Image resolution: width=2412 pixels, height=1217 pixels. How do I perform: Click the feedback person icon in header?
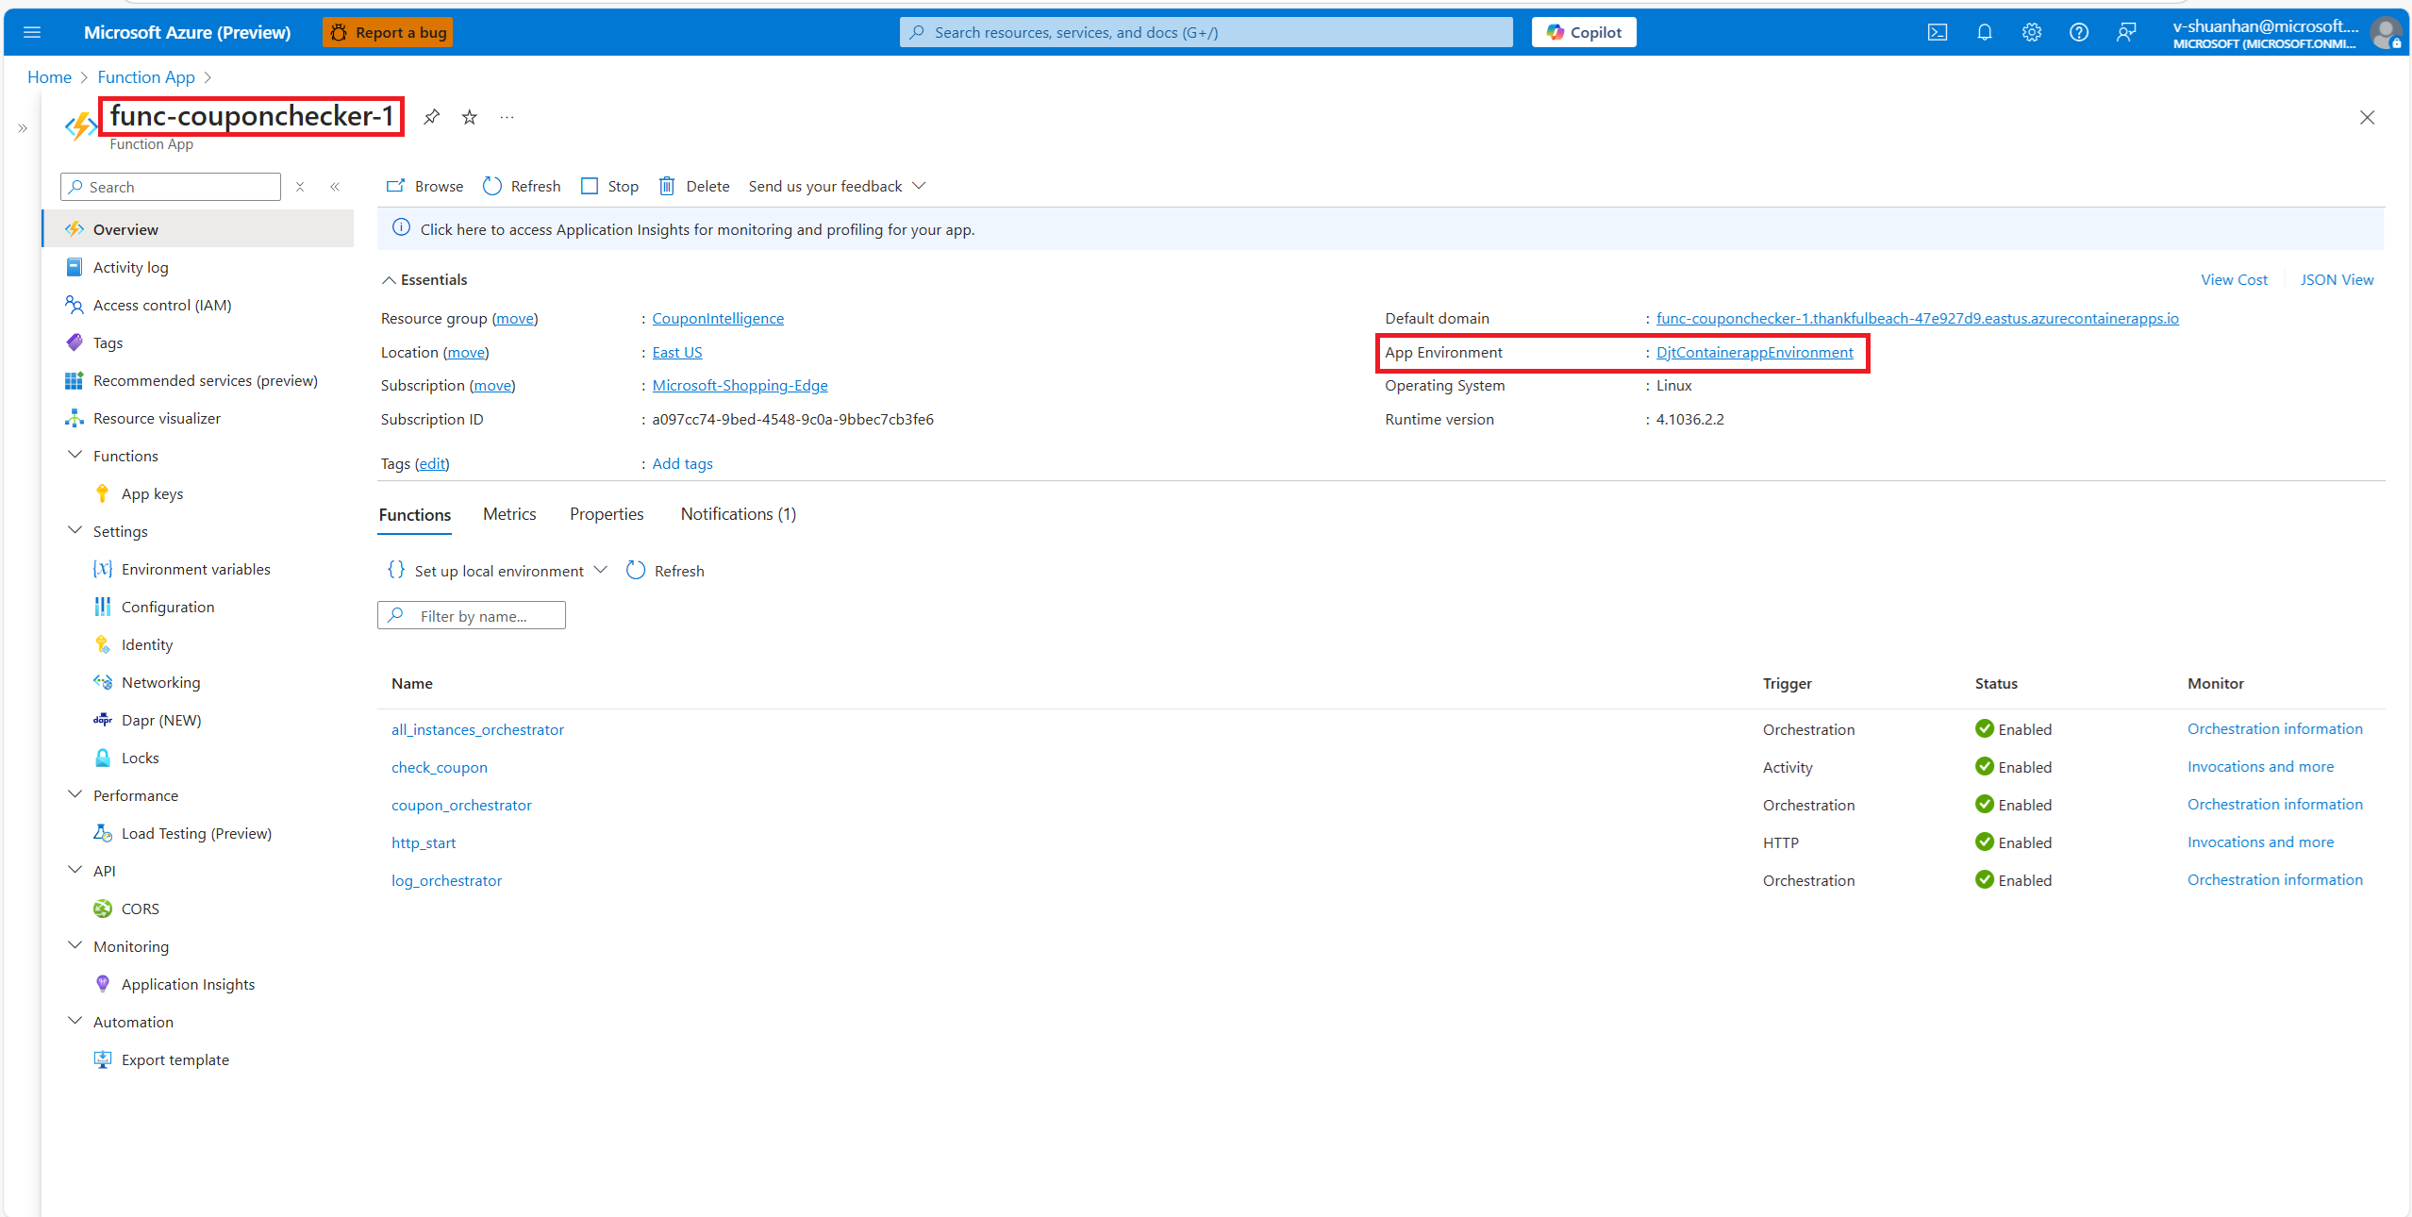tap(2125, 32)
